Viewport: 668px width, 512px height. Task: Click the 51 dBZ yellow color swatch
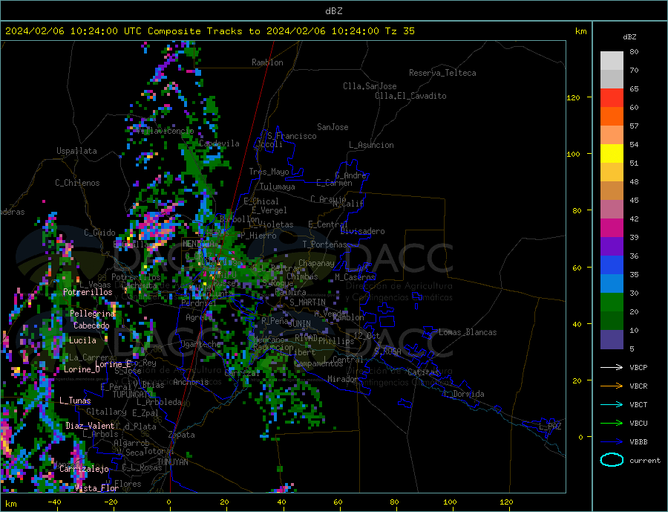[x=612, y=153]
